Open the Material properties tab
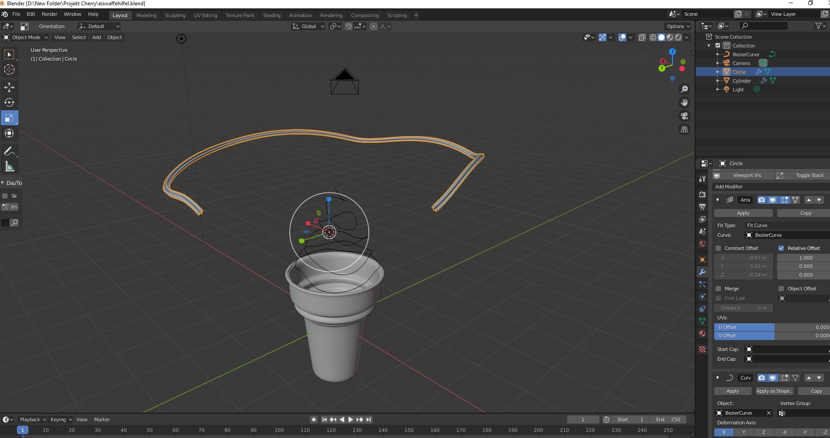Screen dimensions: 830x438 click(702, 333)
